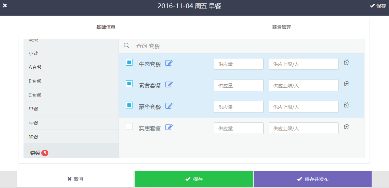Select the 菜肴管理 tab
Image resolution: width=389 pixels, height=188 pixels.
[281, 27]
